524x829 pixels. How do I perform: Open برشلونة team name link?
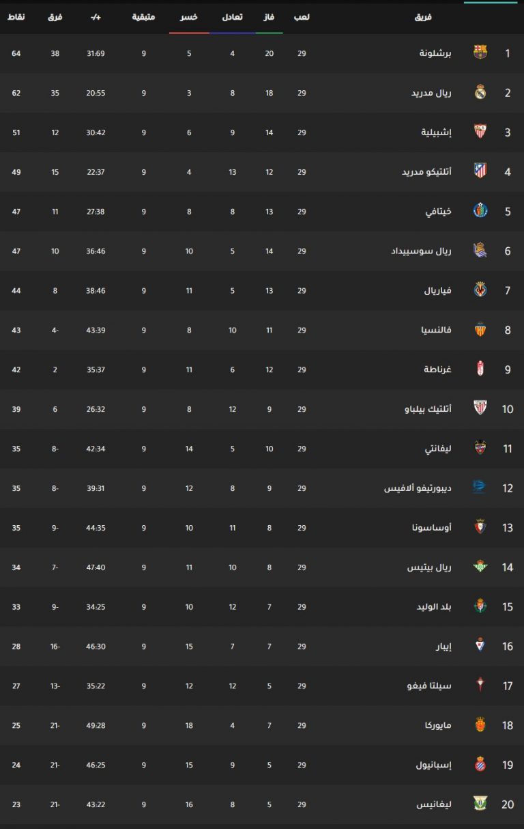click(435, 53)
